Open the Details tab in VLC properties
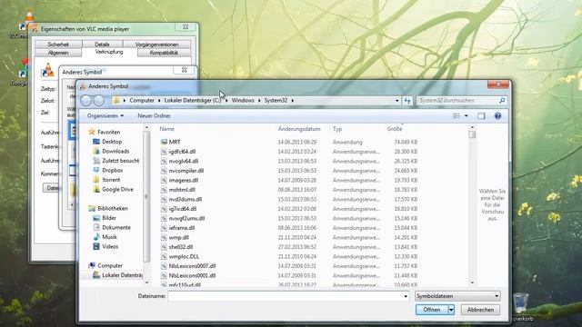 102,45
